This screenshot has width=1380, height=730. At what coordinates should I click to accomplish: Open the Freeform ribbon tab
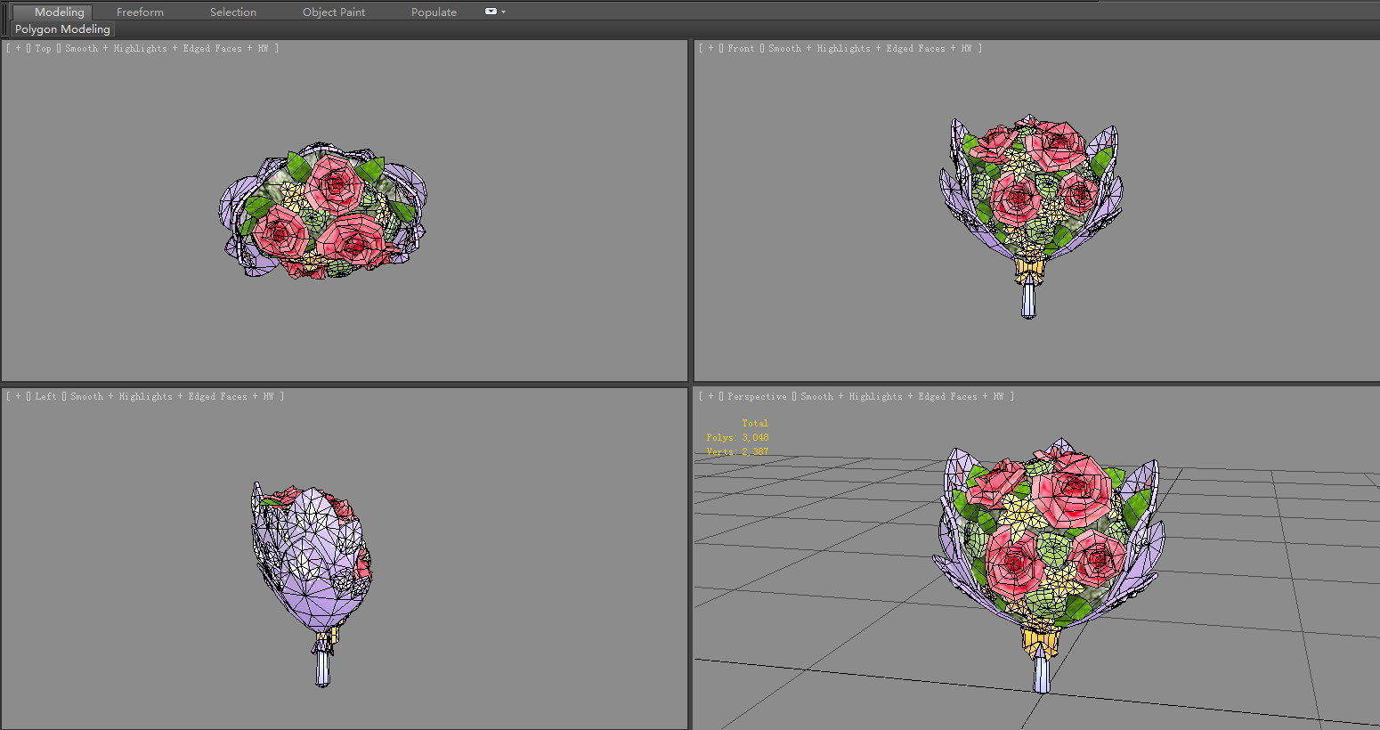140,12
